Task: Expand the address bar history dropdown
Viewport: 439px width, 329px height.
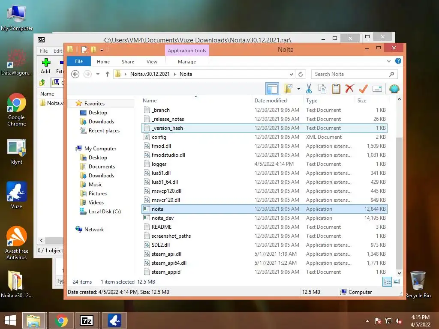Action: (x=291, y=75)
